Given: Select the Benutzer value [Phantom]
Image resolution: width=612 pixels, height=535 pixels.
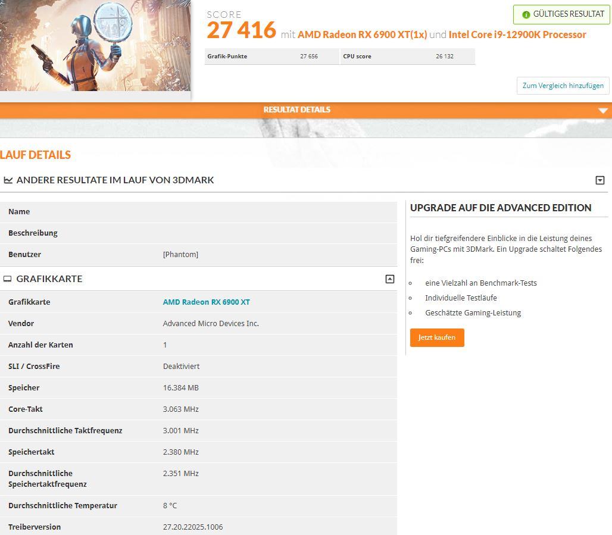Looking at the screenshot, I should click(181, 255).
